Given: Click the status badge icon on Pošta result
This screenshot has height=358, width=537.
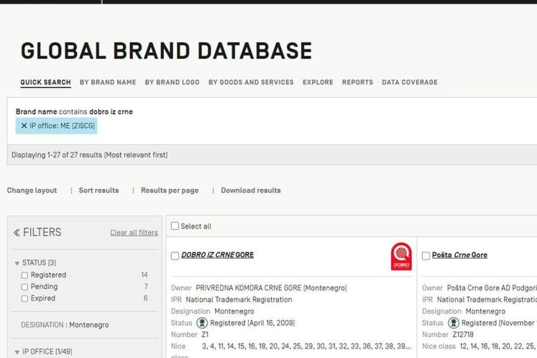Looking at the screenshot, I should pyautogui.click(x=453, y=323).
